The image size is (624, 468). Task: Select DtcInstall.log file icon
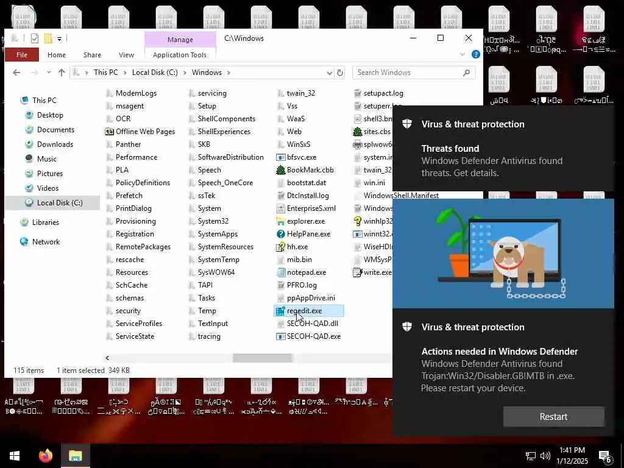click(x=280, y=196)
